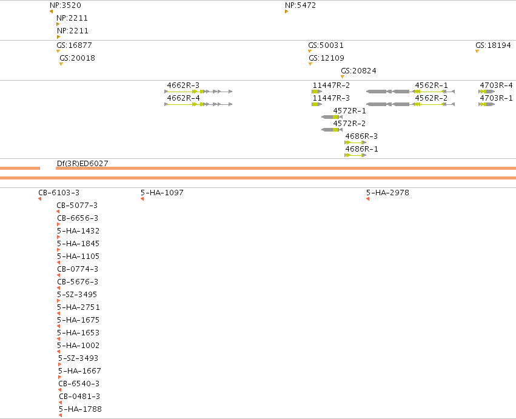Click the 5-HA-1002 insertion label
This screenshot has height=419, width=516.
pos(78,346)
